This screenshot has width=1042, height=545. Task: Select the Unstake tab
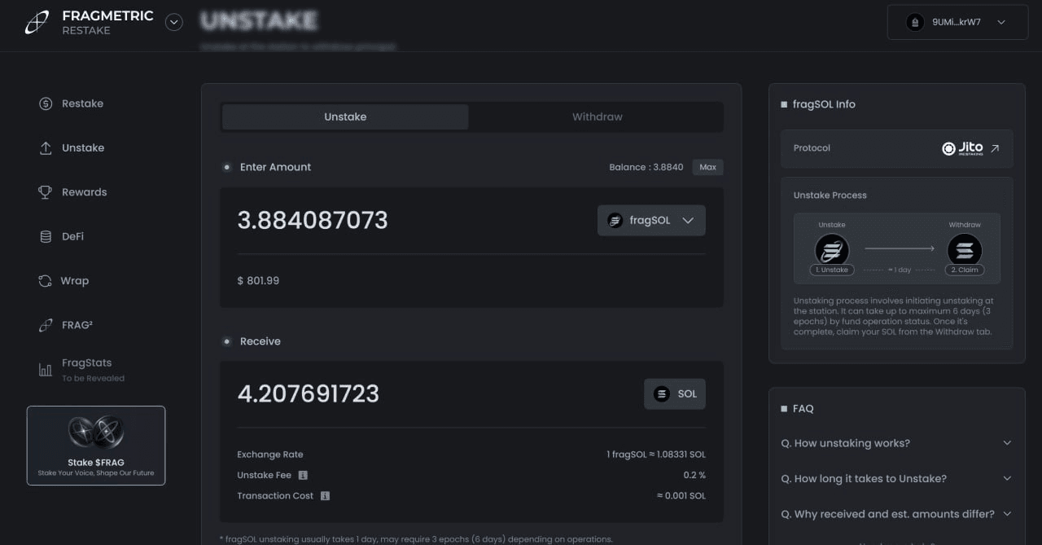[345, 116]
